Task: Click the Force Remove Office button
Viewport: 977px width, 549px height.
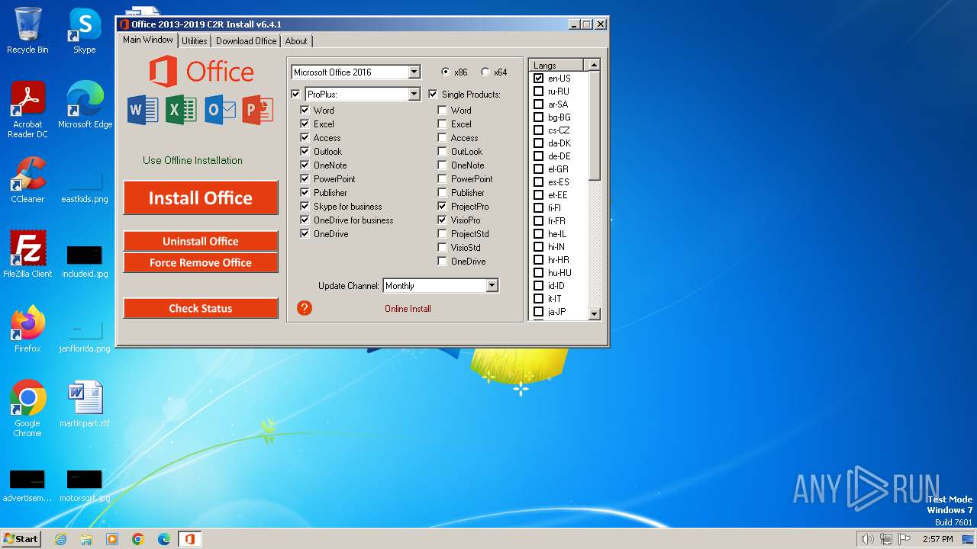Action: tap(201, 262)
